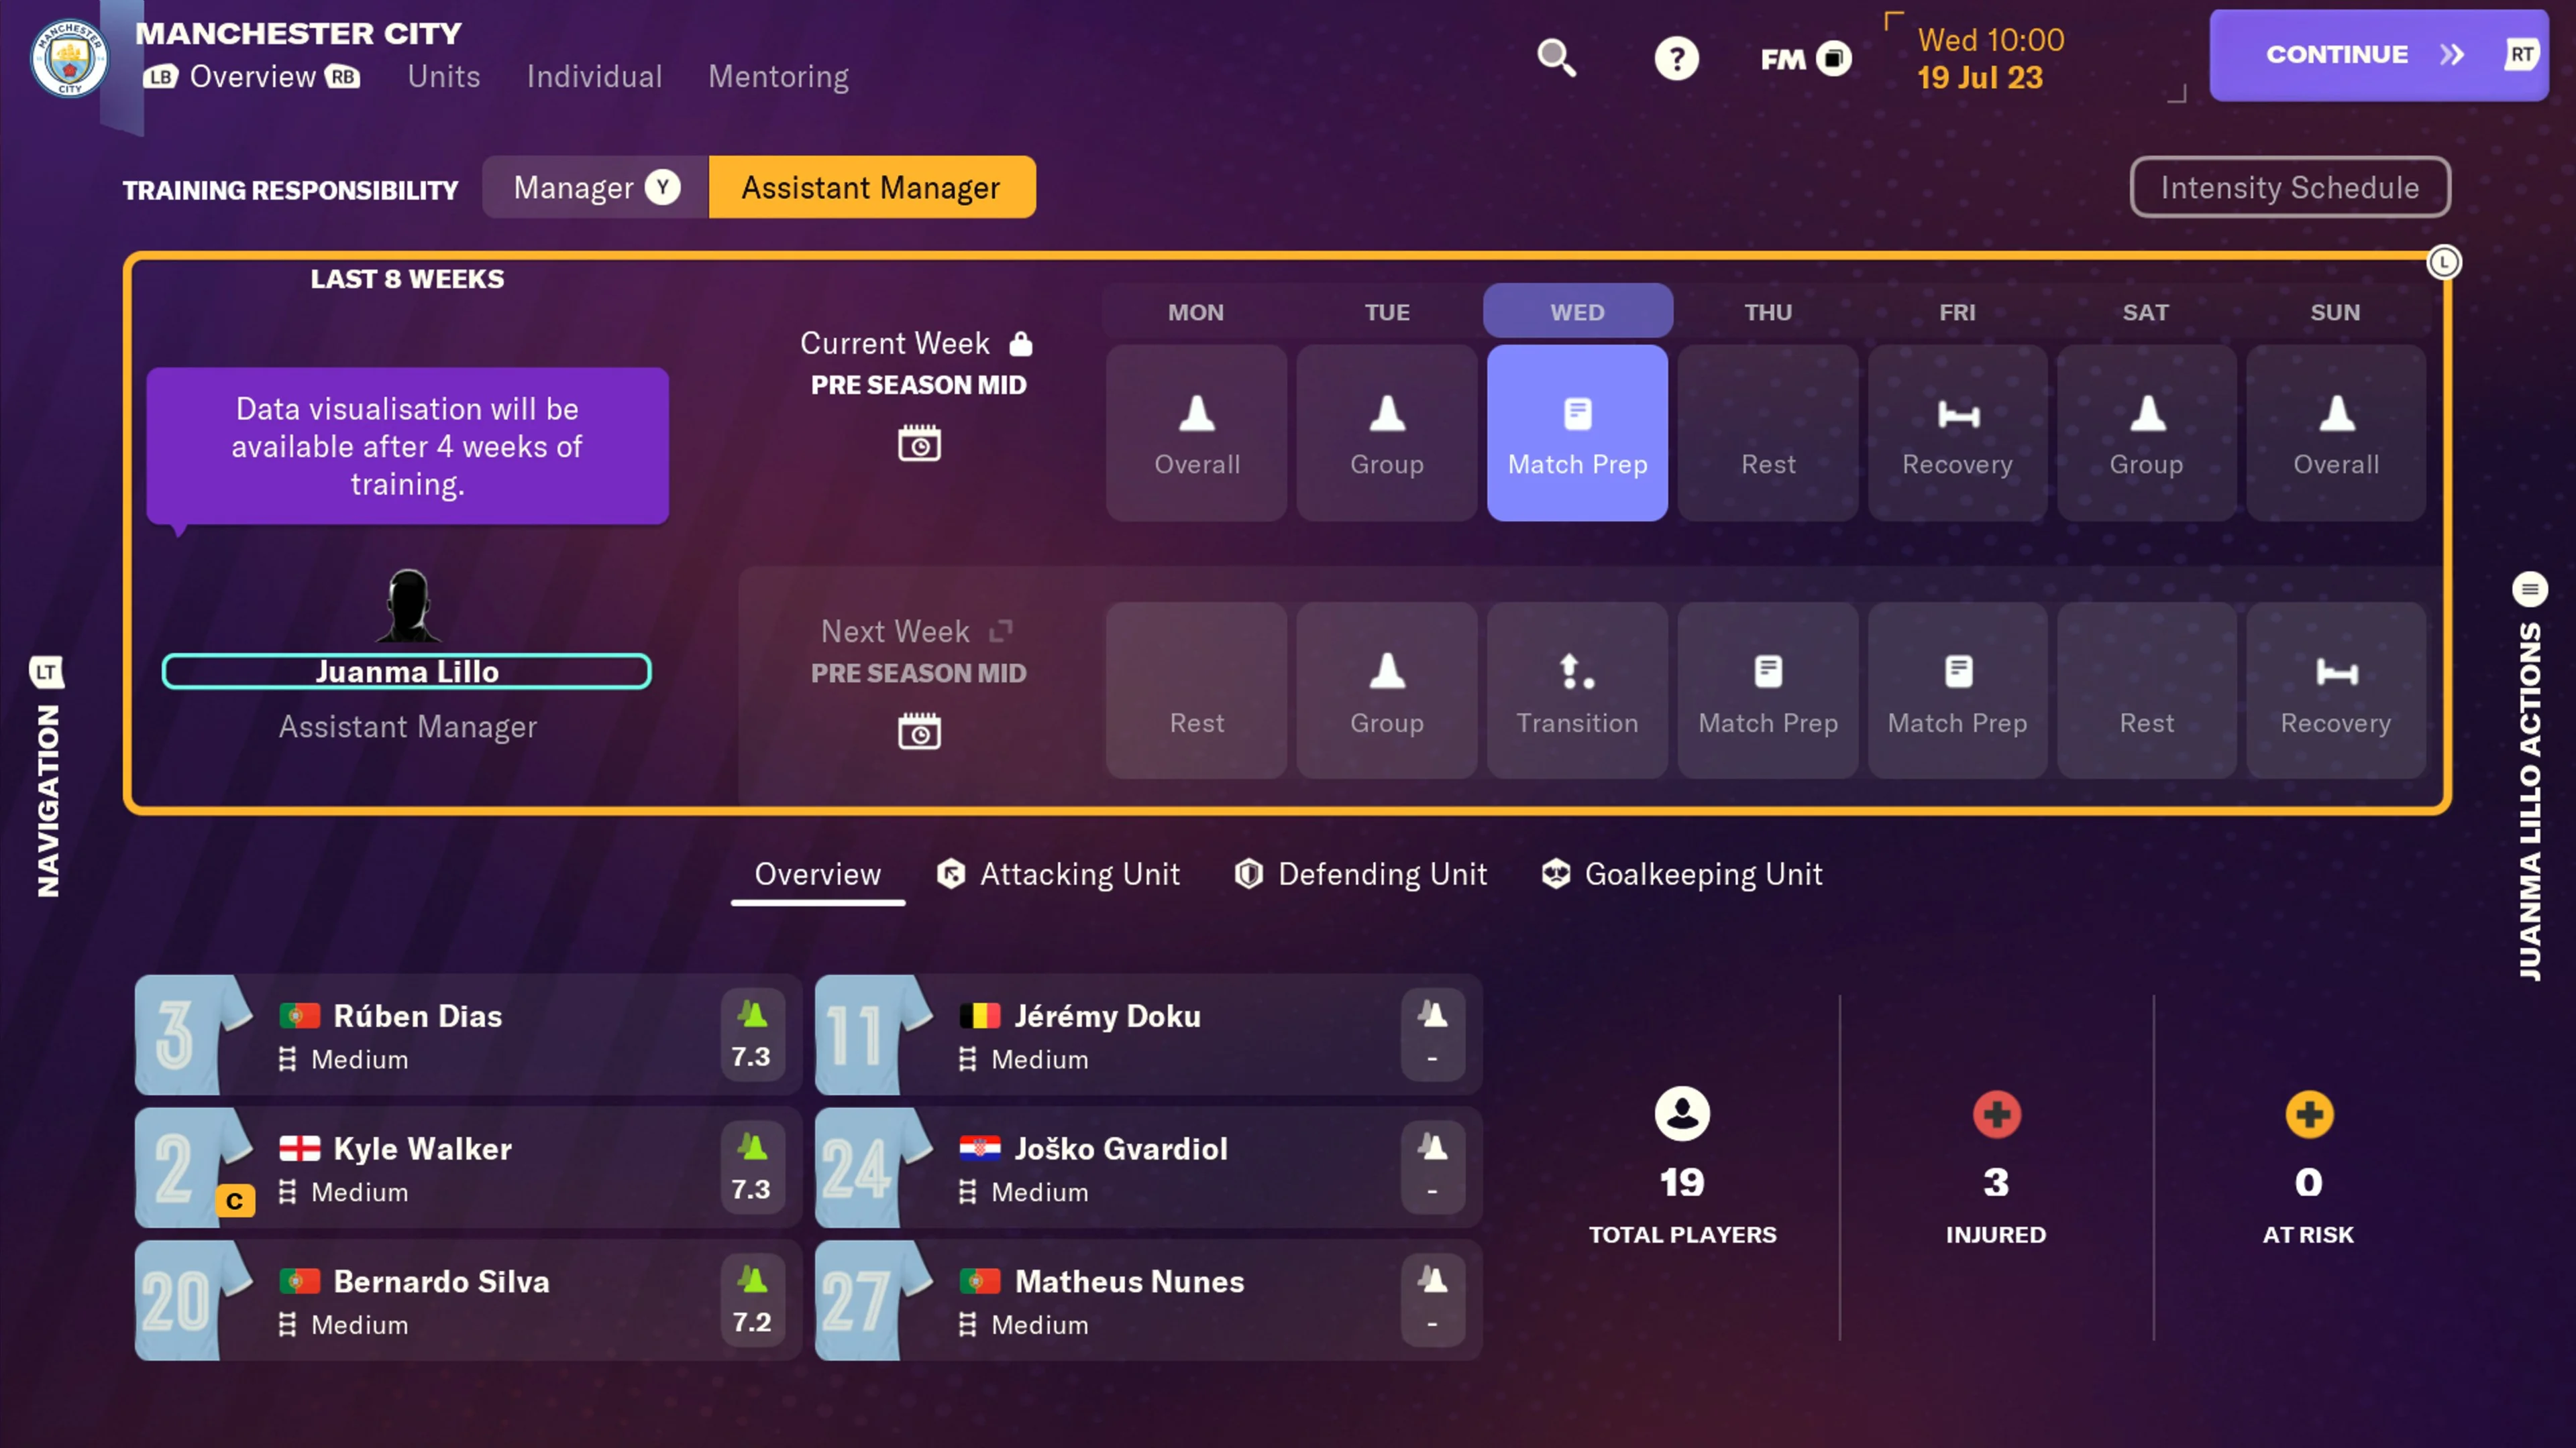This screenshot has height=1448, width=2576.
Task: Open the help question mark icon
Action: click(1676, 58)
